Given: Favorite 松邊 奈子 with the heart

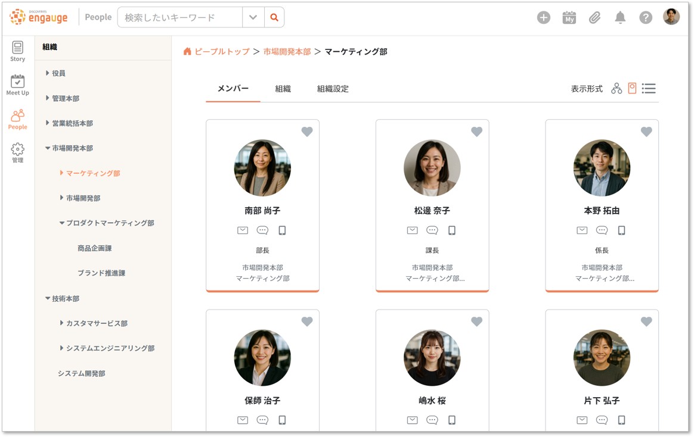Looking at the screenshot, I should coord(477,131).
